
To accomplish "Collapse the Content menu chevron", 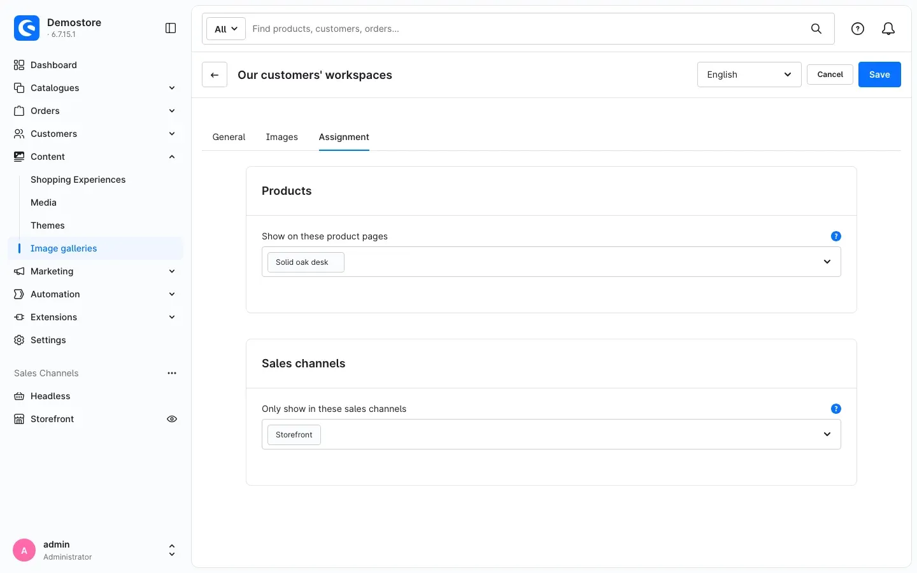I will click(172, 157).
